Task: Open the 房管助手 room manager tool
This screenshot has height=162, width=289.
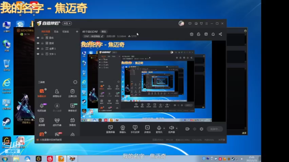Action: click(57, 93)
